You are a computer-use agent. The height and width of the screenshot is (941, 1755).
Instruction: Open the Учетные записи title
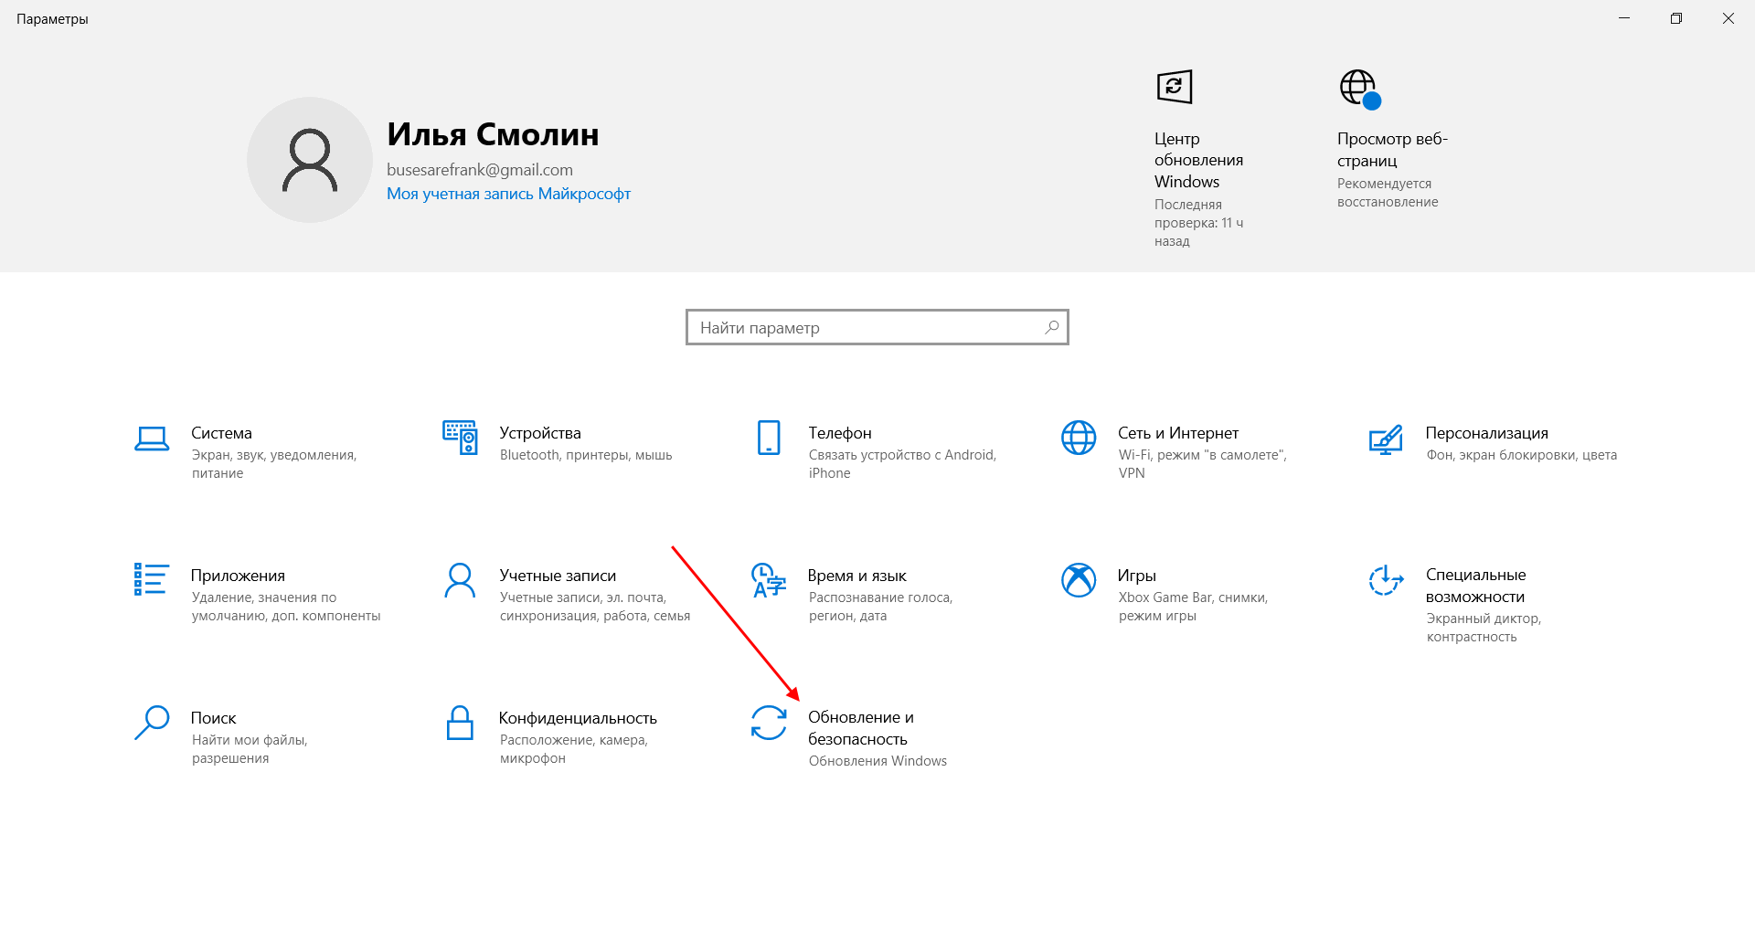pos(558,576)
